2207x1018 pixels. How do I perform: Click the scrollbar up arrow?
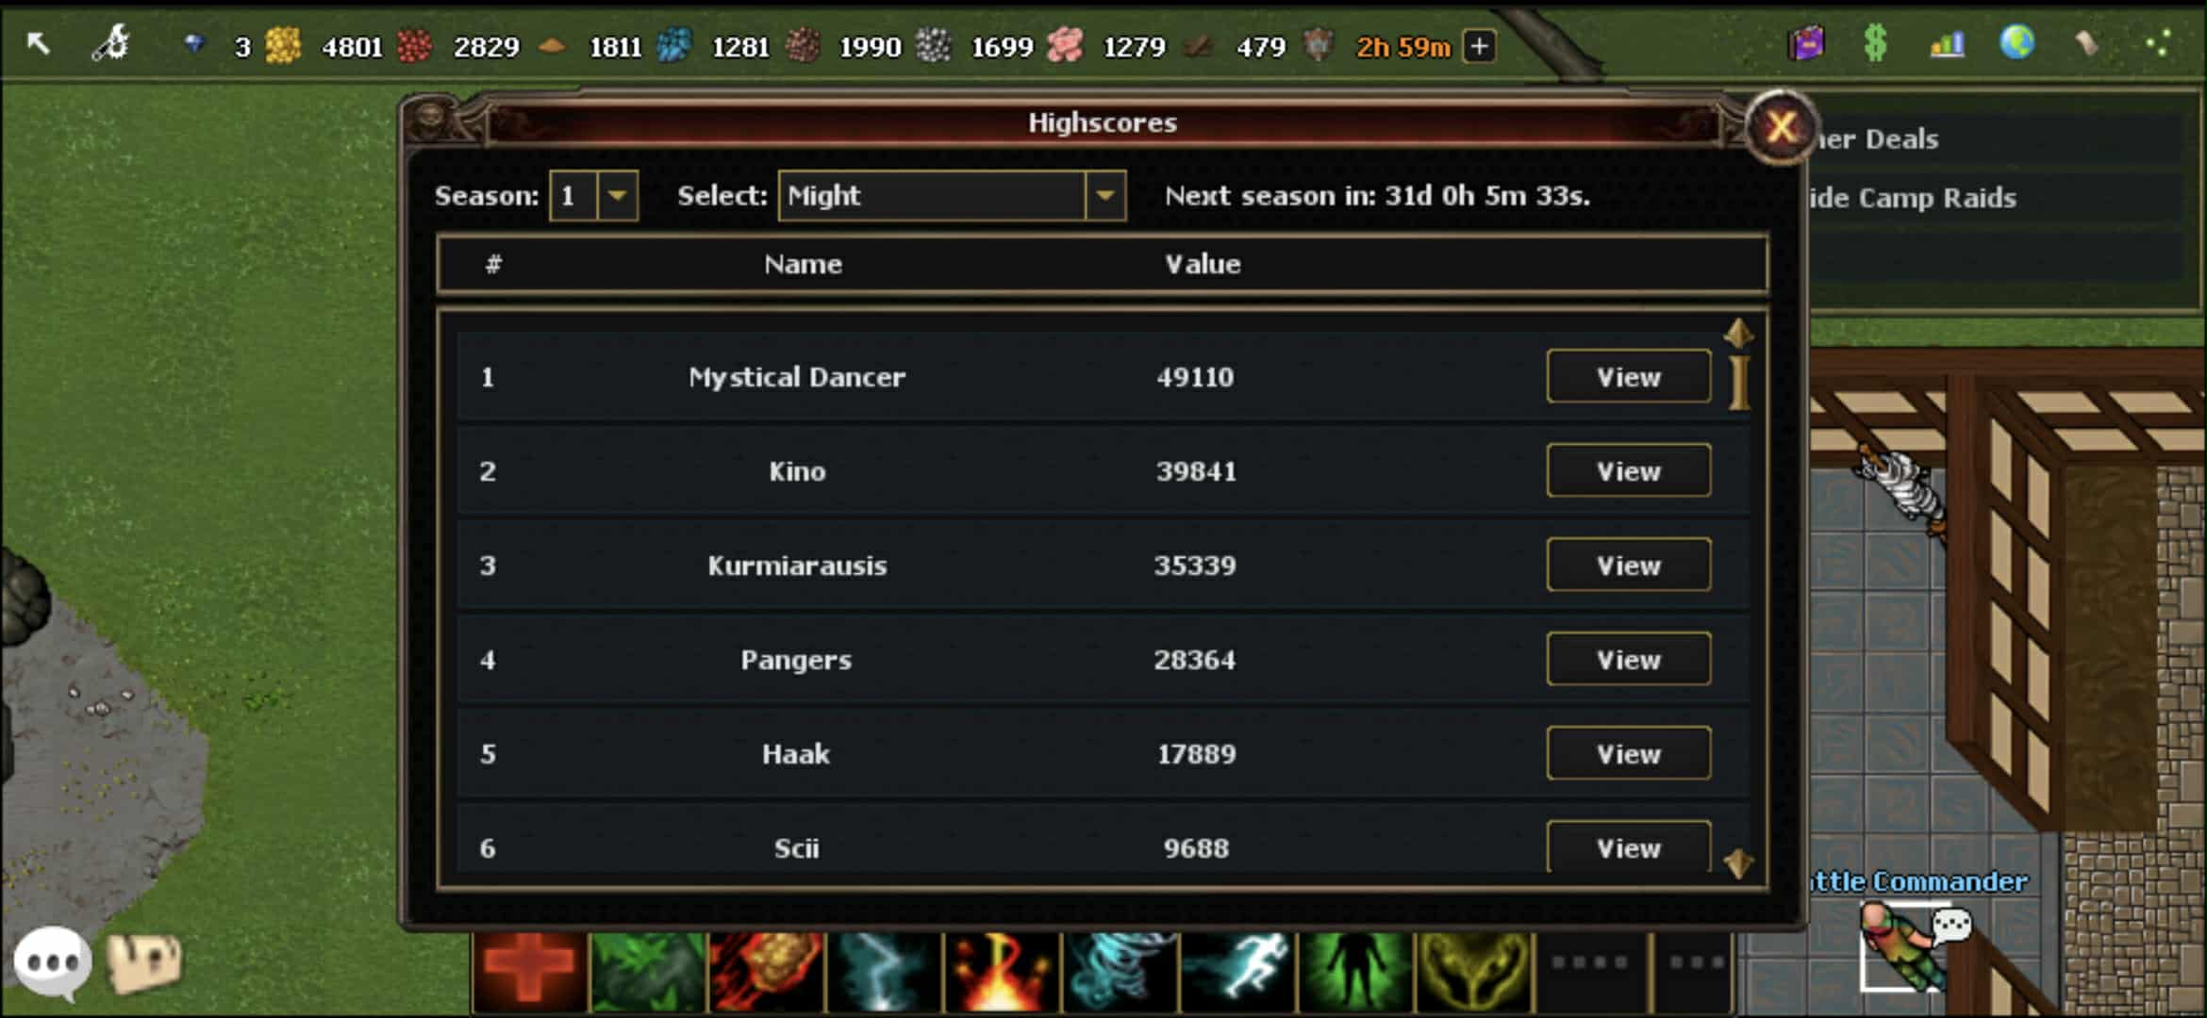[x=1738, y=333]
